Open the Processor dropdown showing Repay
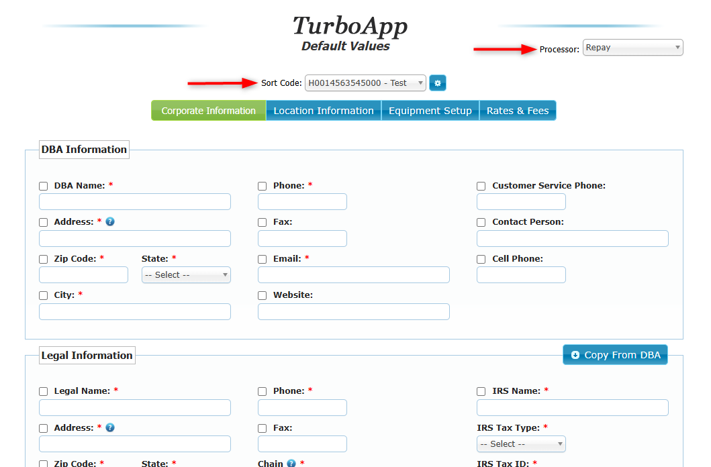711x467 pixels. coord(632,48)
